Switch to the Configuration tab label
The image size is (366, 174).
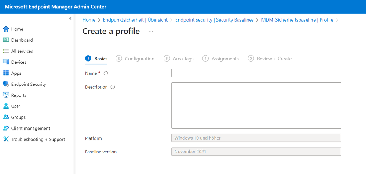[x=140, y=59]
